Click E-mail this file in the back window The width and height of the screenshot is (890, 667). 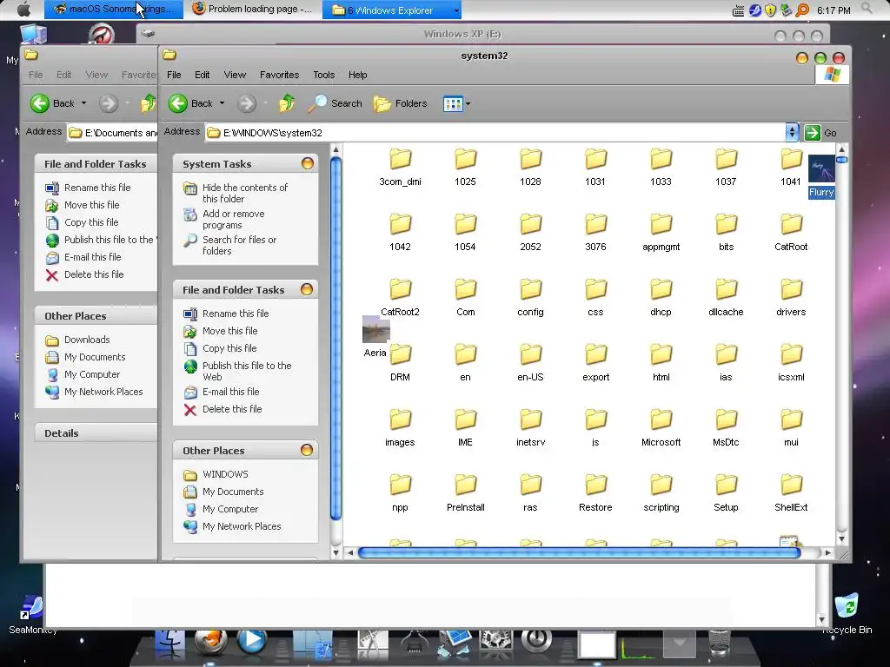click(92, 257)
